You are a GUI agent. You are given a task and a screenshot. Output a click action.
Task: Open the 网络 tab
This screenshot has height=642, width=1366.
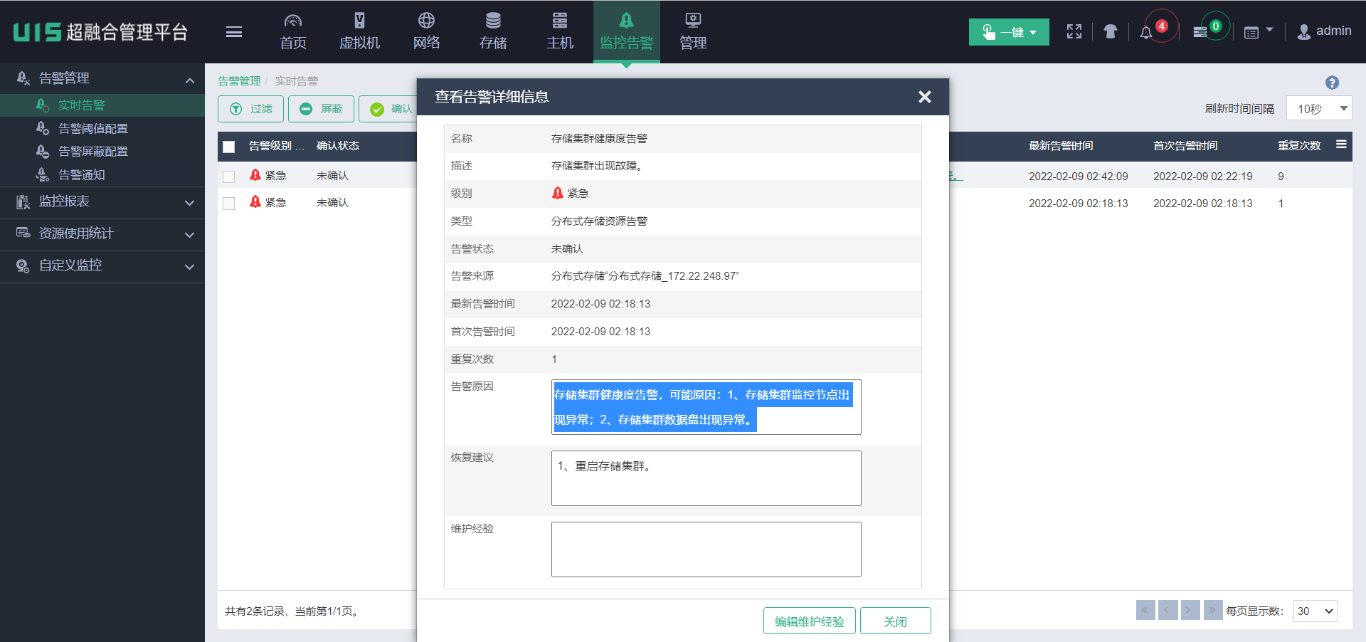(426, 32)
